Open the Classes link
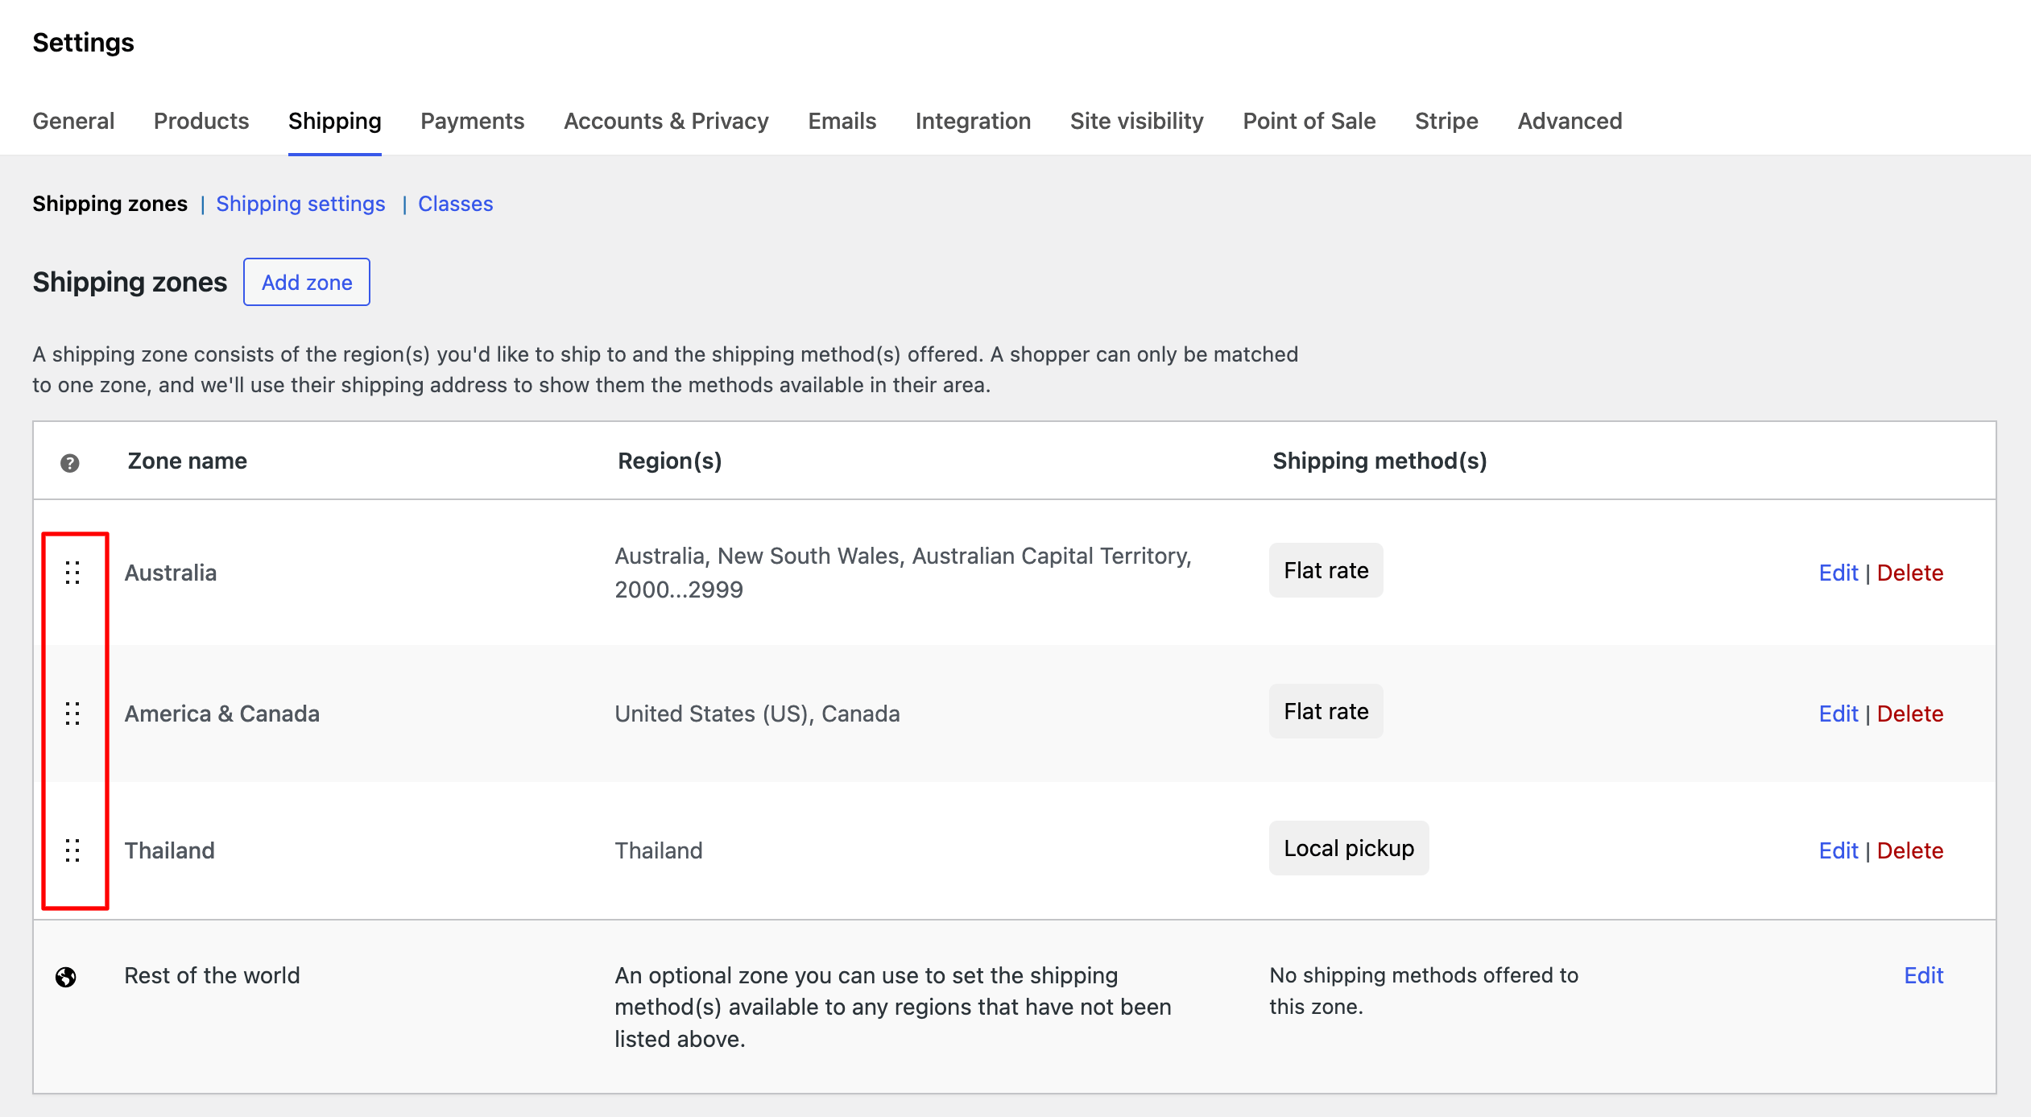The height and width of the screenshot is (1117, 2031). 455,204
